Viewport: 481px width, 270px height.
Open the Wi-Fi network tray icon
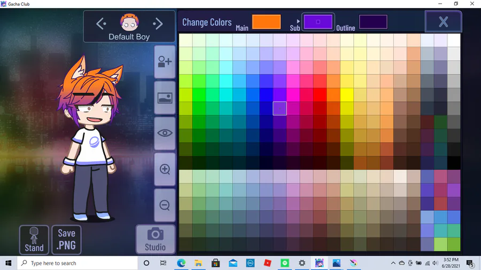(x=428, y=263)
